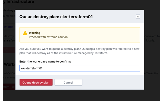The width and height of the screenshot is (163, 101).
Task: Close the Queue destroy plan dialog
Action: pos(138,17)
